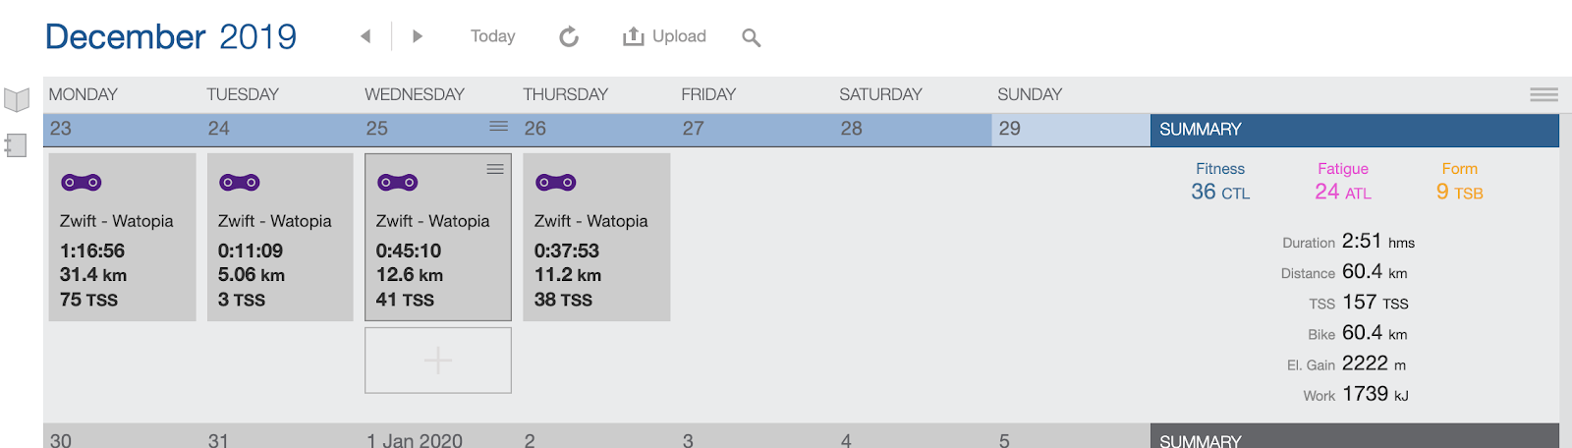Select day 29 Sunday header
This screenshot has height=448, width=1572.
[1070, 129]
